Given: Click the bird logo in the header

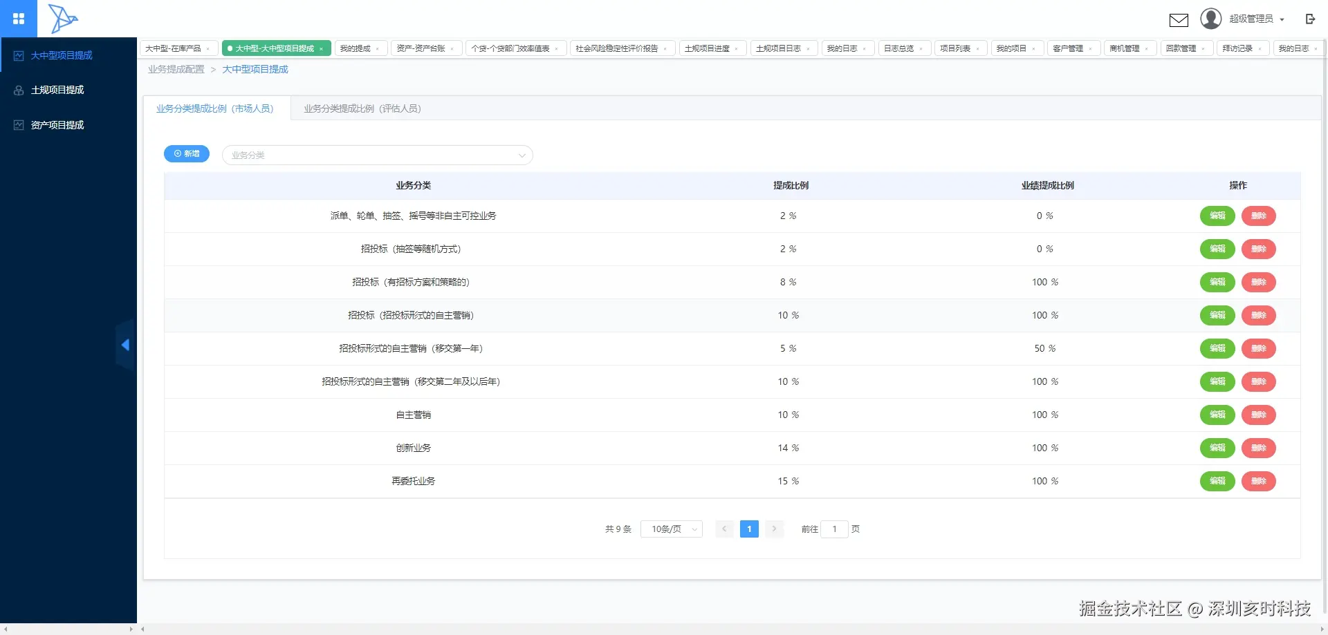Looking at the screenshot, I should pos(63,19).
